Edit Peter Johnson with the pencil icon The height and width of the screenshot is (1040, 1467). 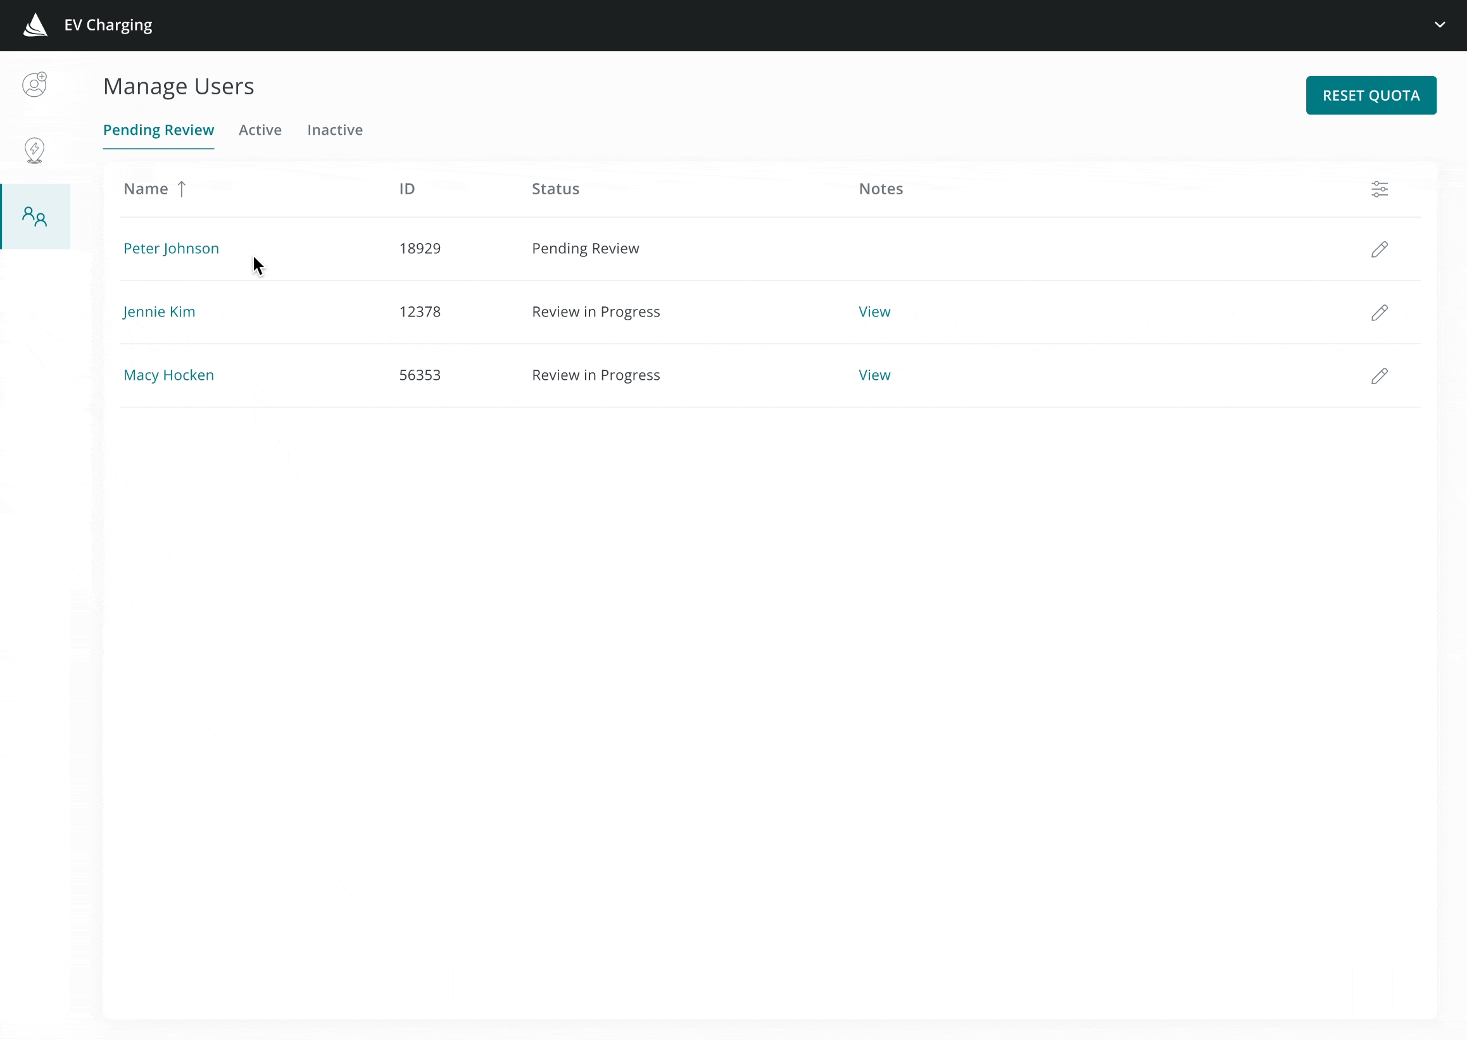(x=1379, y=249)
